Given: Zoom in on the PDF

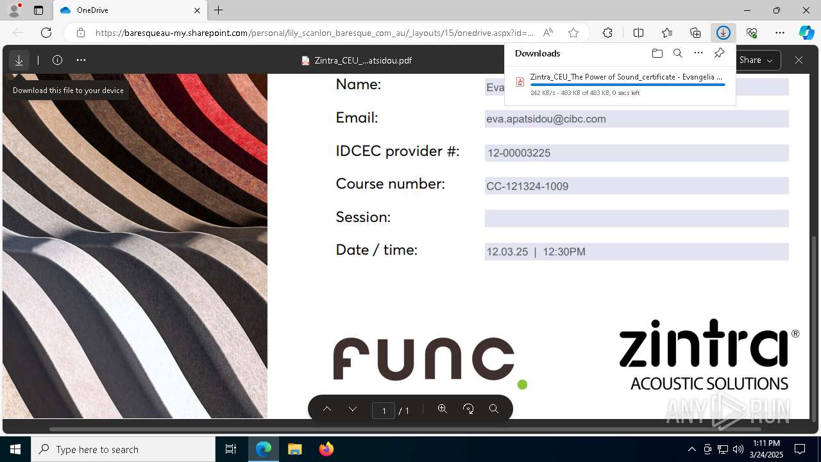Looking at the screenshot, I should coord(443,409).
